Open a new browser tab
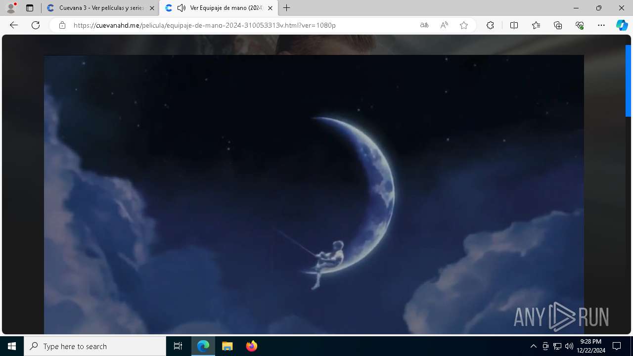Image resolution: width=633 pixels, height=356 pixels. point(287,8)
